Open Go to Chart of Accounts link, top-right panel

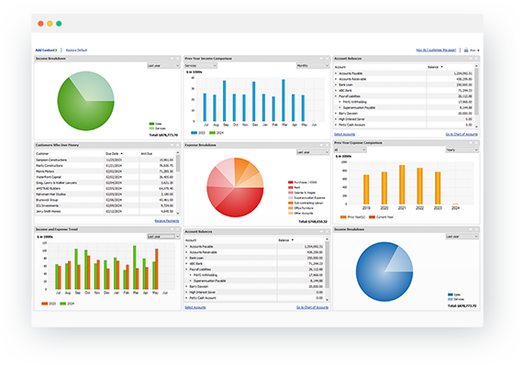(462, 134)
